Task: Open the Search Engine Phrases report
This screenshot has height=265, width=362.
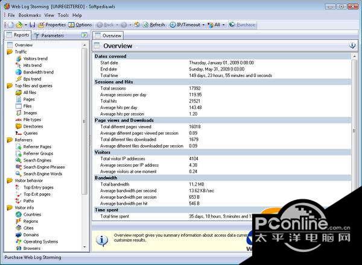Action: point(44,167)
